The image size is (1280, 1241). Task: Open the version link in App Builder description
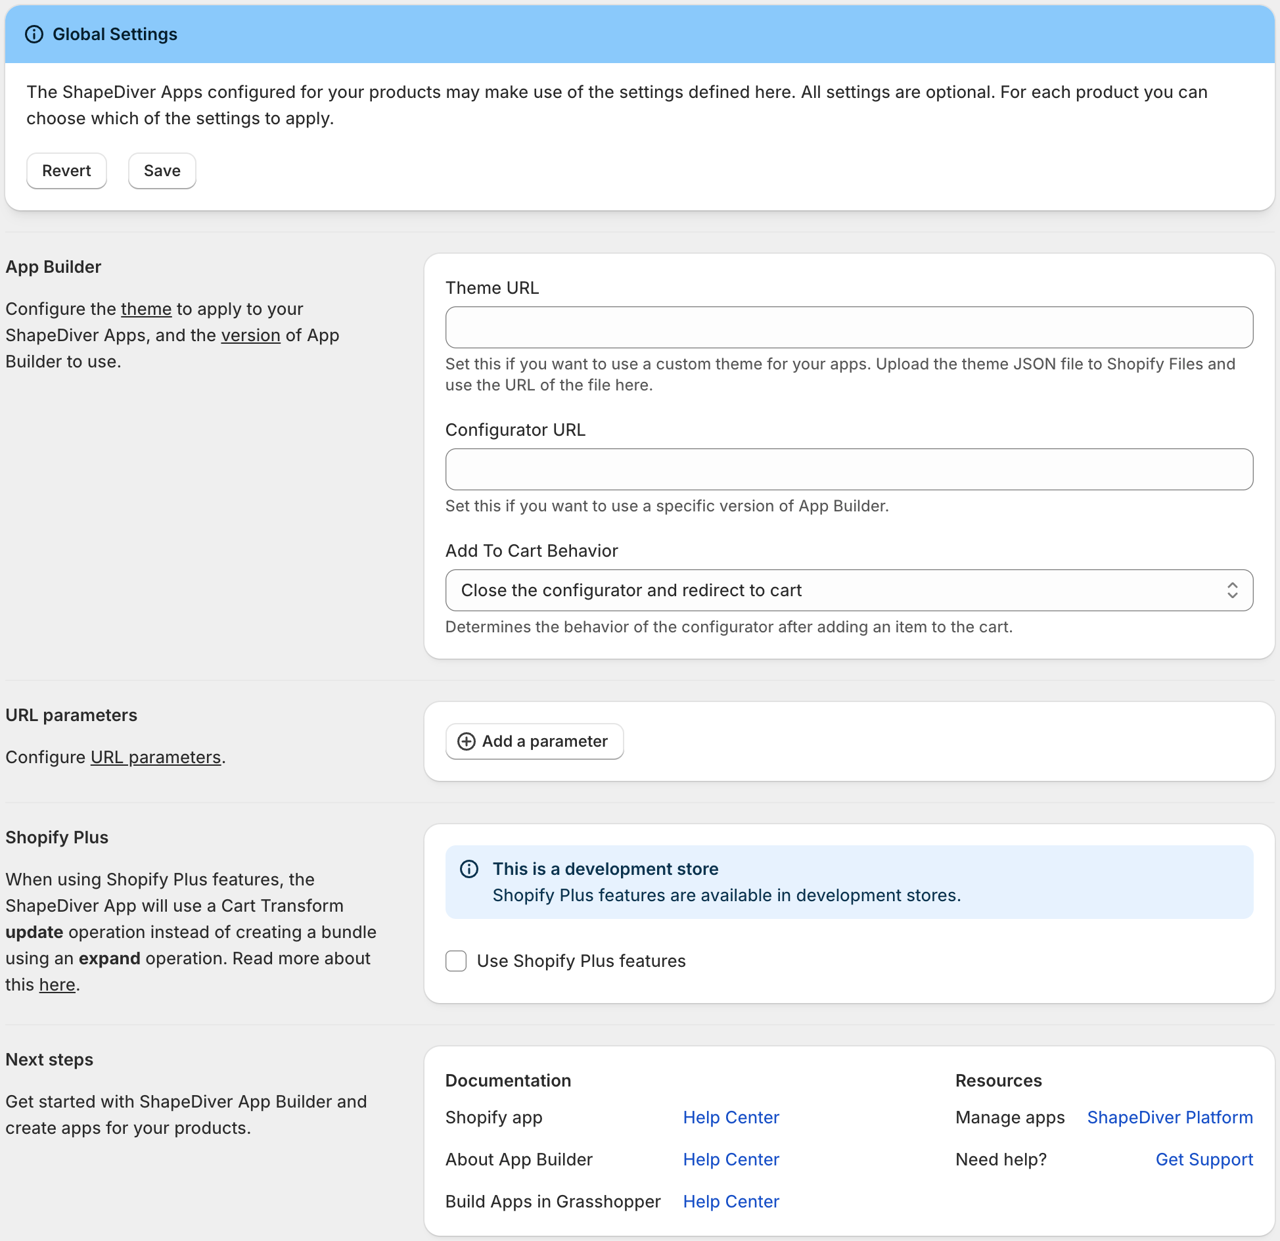[x=251, y=335]
